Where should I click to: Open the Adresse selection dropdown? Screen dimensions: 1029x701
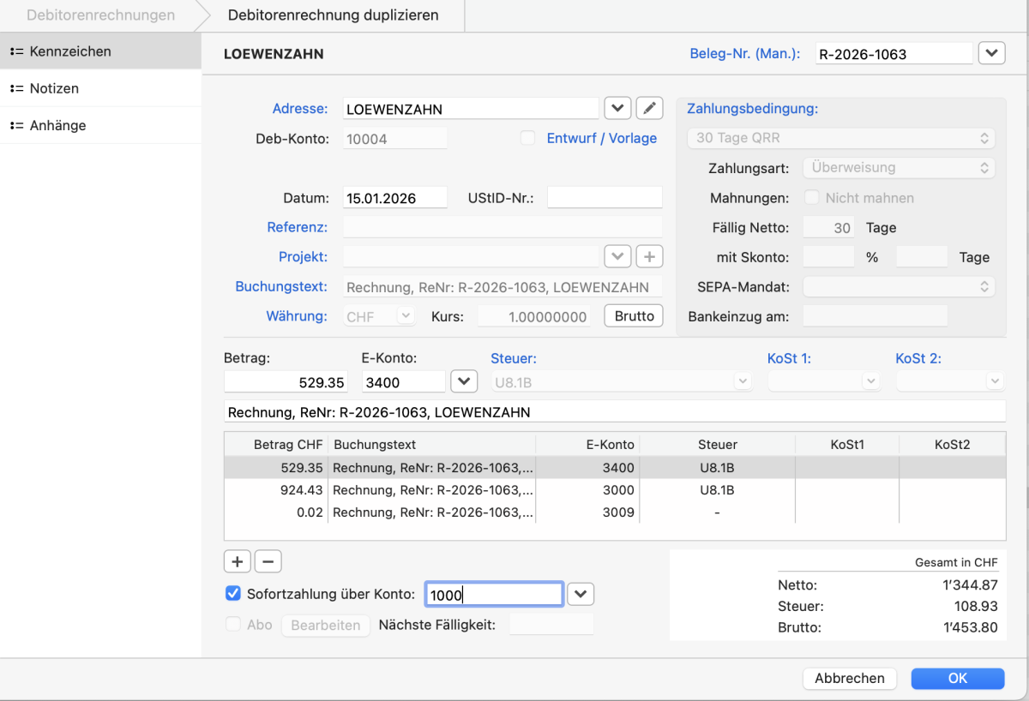coord(617,109)
